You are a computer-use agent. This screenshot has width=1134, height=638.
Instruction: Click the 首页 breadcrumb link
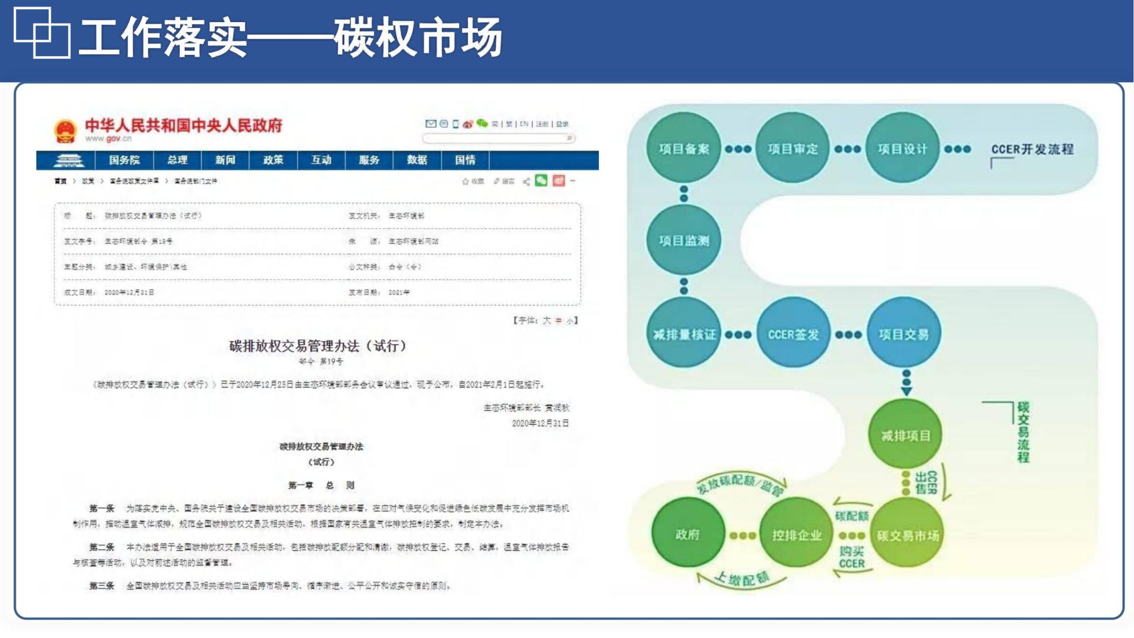[60, 182]
